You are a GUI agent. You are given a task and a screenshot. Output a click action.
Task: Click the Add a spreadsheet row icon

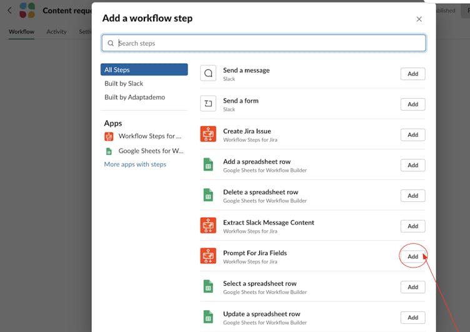click(208, 164)
